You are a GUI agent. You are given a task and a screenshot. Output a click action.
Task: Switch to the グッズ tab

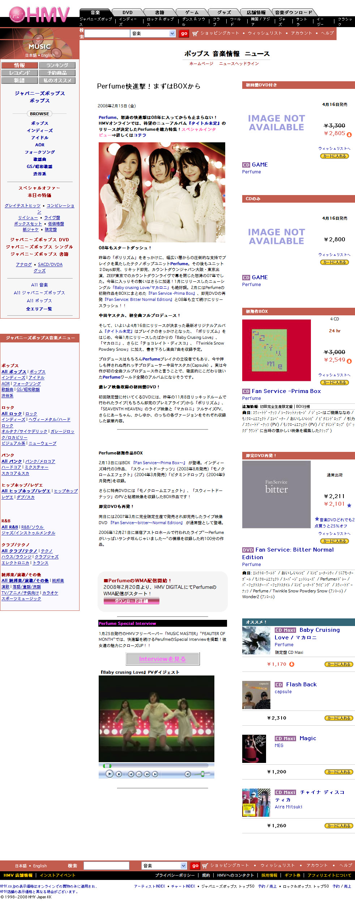coord(224,13)
